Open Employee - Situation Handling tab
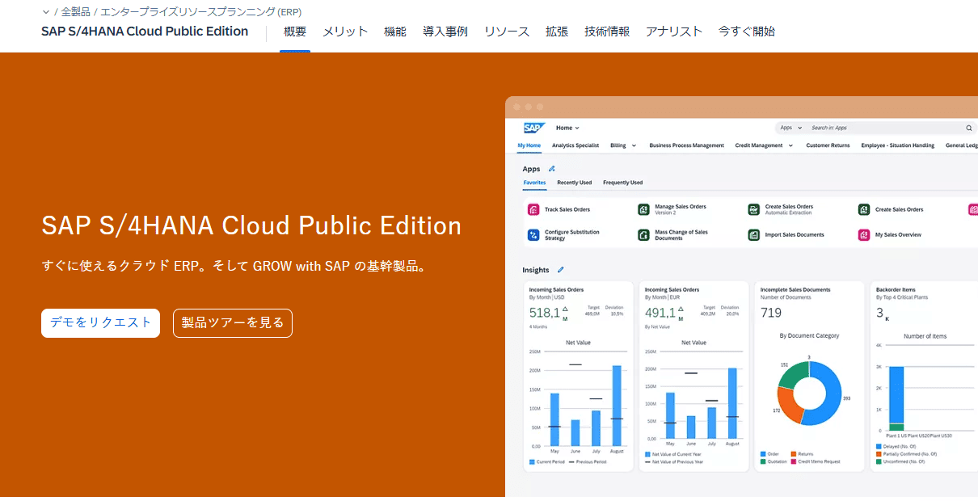The height and width of the screenshot is (501, 978). (898, 145)
